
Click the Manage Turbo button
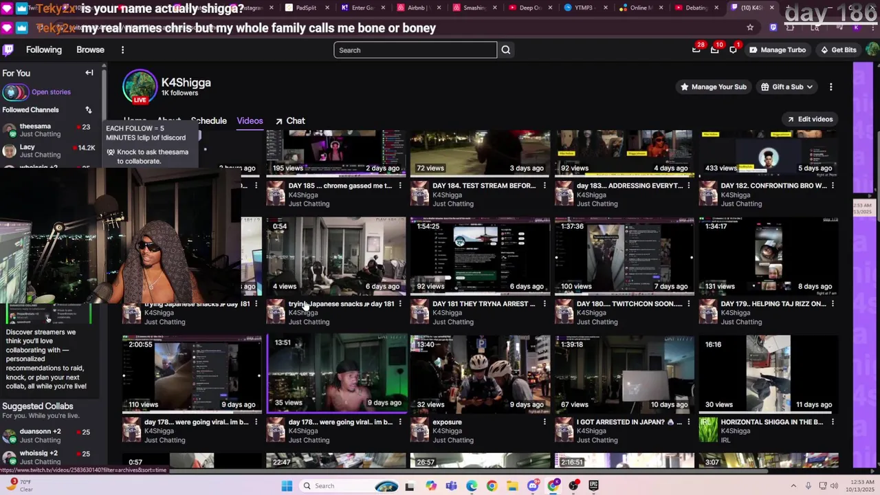777,49
